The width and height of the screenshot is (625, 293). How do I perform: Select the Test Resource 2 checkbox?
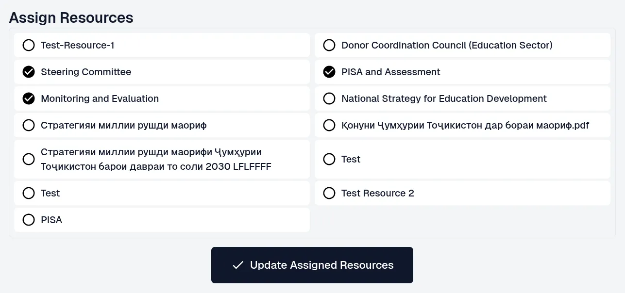[329, 193]
